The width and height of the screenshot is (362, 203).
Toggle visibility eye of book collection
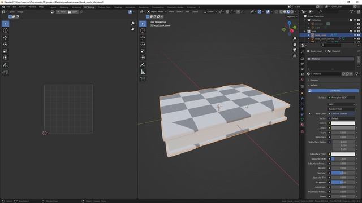355,32
